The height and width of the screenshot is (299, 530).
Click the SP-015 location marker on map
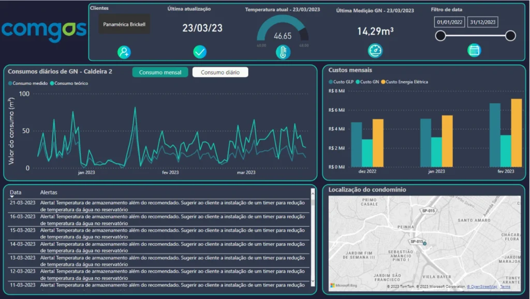tap(424, 244)
